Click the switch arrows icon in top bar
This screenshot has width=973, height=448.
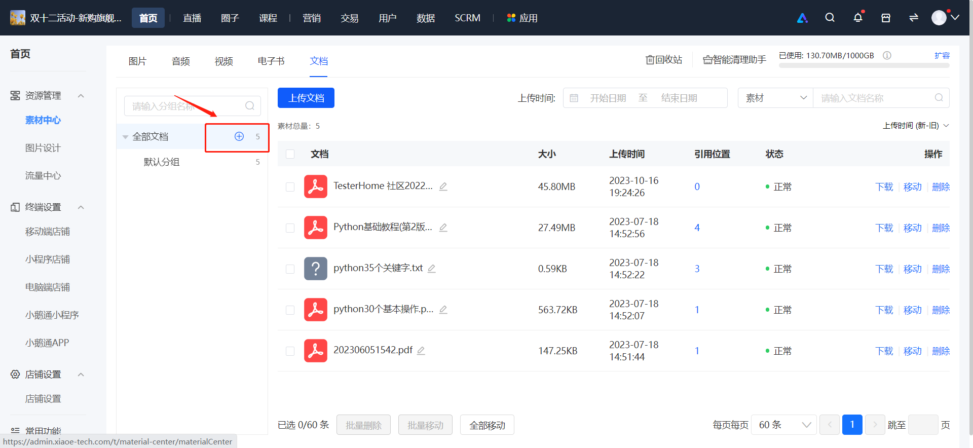click(x=914, y=18)
